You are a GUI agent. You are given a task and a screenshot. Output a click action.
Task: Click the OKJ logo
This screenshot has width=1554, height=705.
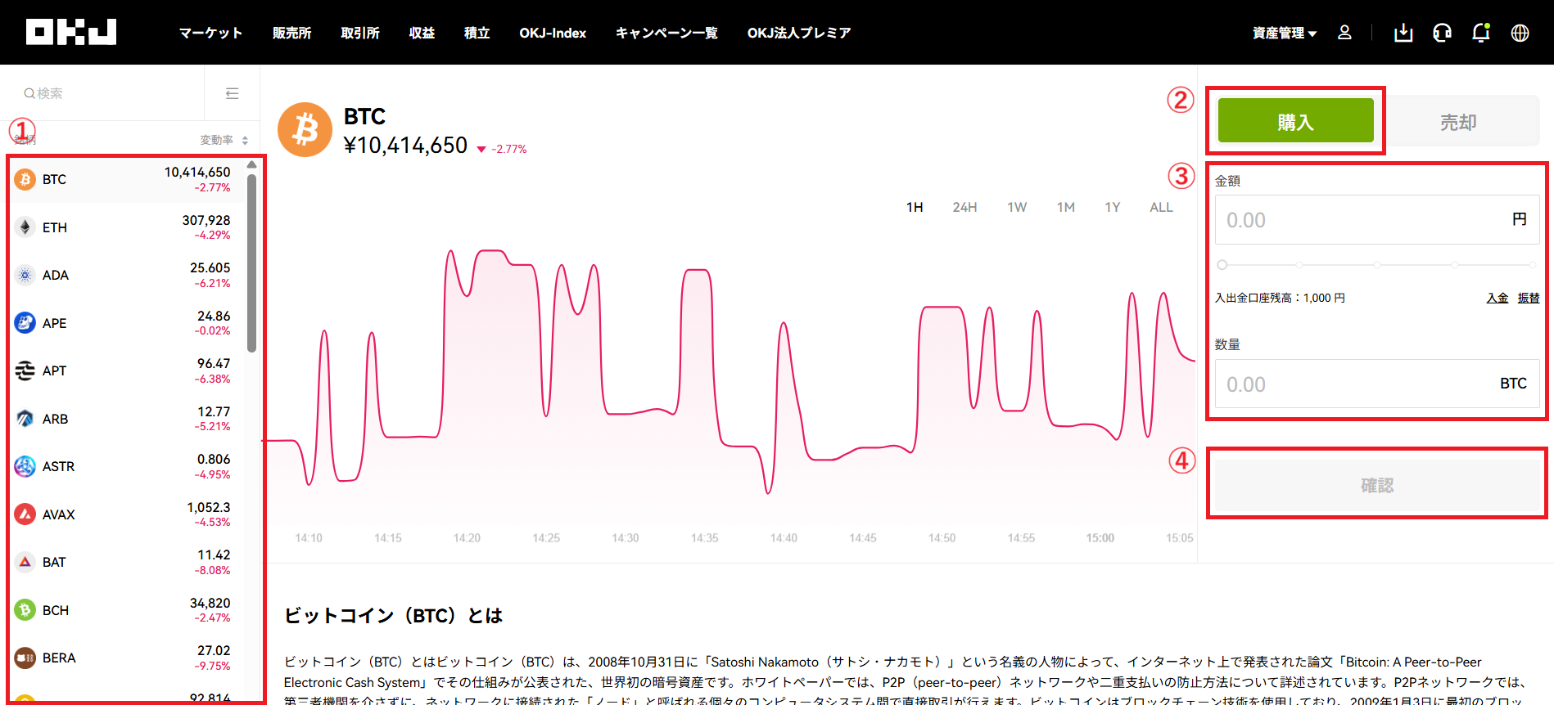[x=71, y=32]
